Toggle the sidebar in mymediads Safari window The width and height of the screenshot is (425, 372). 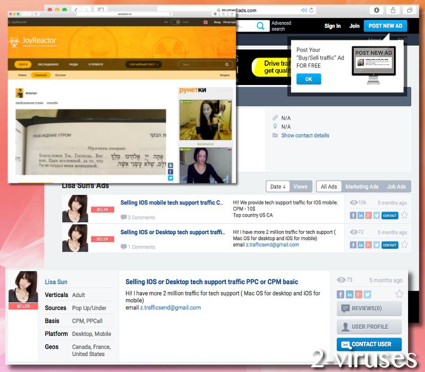pos(100,10)
